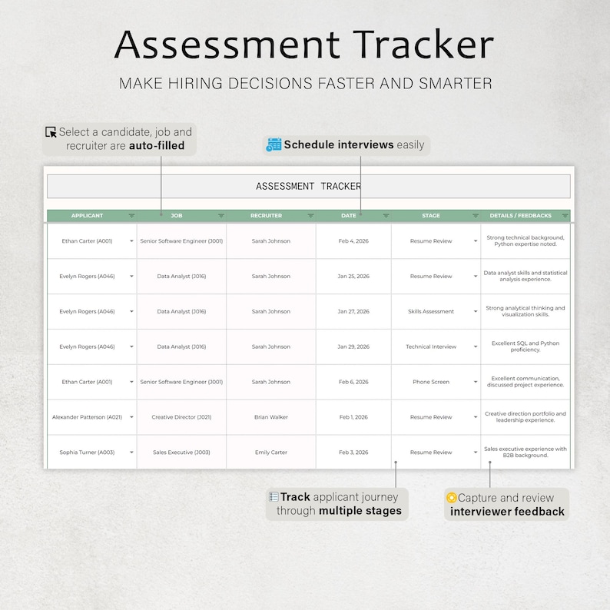This screenshot has height=610, width=610.
Task: Open stage dropdown in the Feb 3, 2026 row
Action: tap(476, 453)
